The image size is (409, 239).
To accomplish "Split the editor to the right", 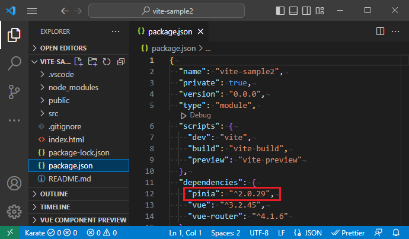I will tap(380, 31).
